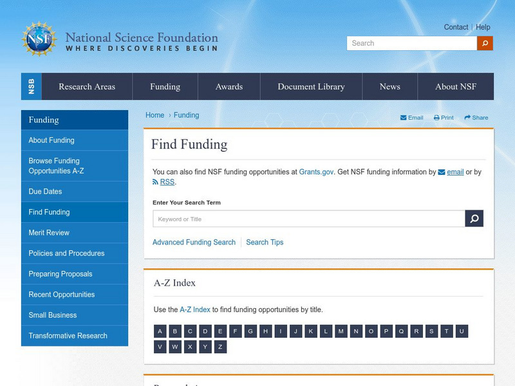The height and width of the screenshot is (386, 515).
Task: Select About Funding in sidebar
Action: tap(75, 140)
